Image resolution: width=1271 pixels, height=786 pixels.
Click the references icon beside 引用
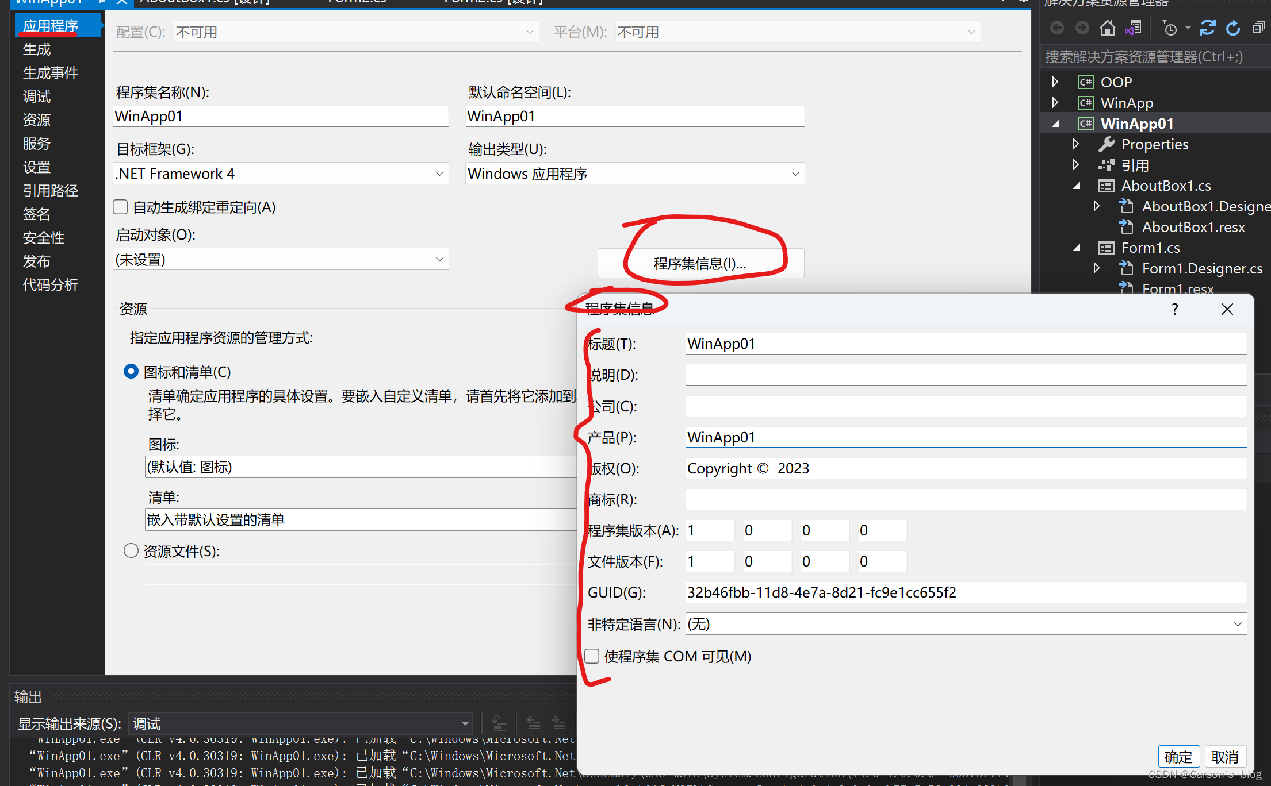coord(1106,165)
